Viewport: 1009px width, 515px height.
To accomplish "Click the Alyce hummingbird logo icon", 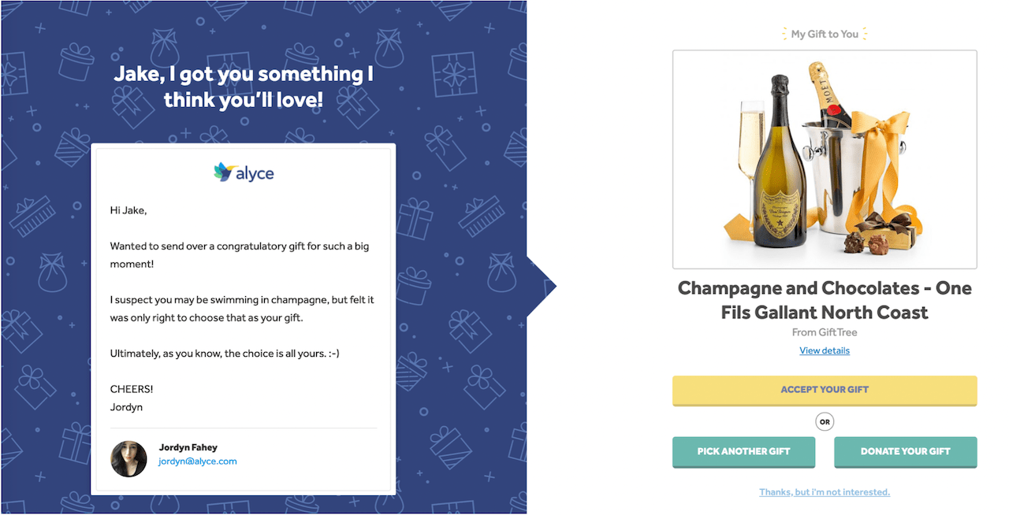I will pyautogui.click(x=224, y=172).
